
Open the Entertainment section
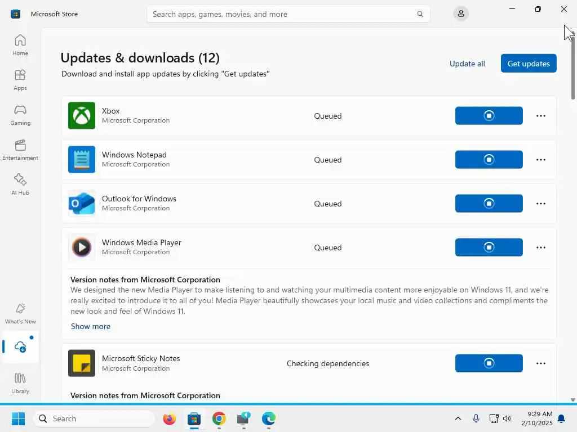pos(20,150)
